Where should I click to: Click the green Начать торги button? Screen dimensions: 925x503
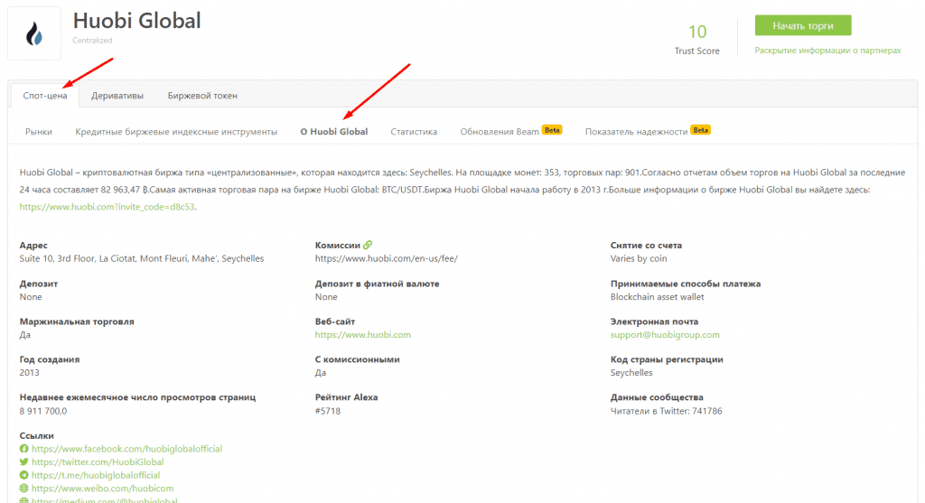pos(803,25)
